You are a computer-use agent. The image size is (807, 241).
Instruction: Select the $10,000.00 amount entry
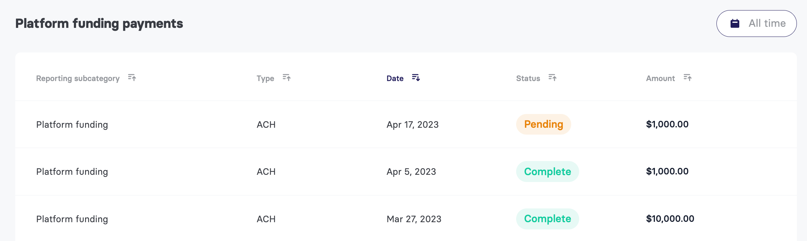click(670, 219)
